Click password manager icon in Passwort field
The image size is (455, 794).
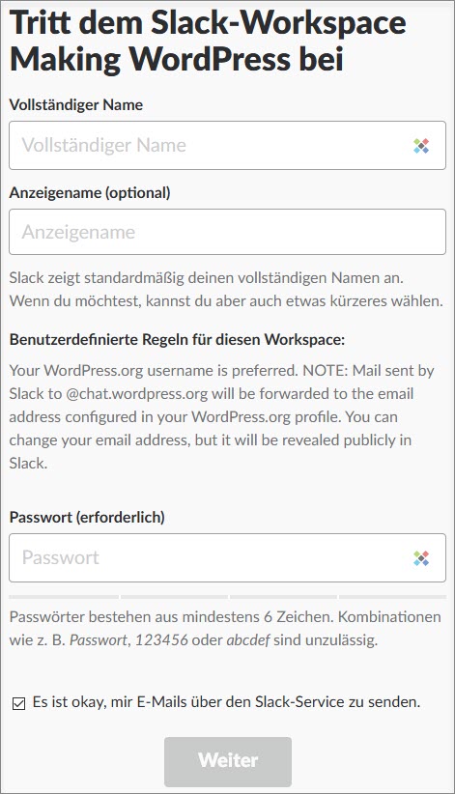coord(421,558)
